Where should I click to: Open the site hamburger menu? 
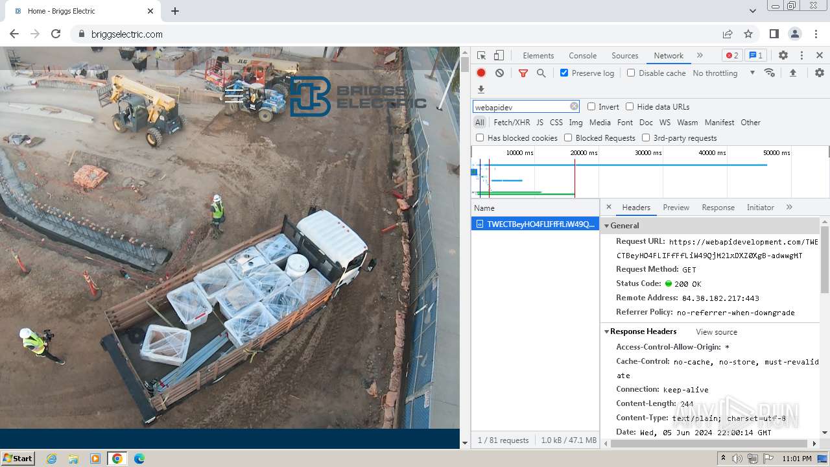(x=234, y=96)
